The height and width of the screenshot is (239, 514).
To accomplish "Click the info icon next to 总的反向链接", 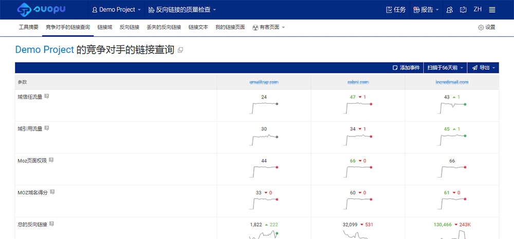I will pyautogui.click(x=51, y=224).
